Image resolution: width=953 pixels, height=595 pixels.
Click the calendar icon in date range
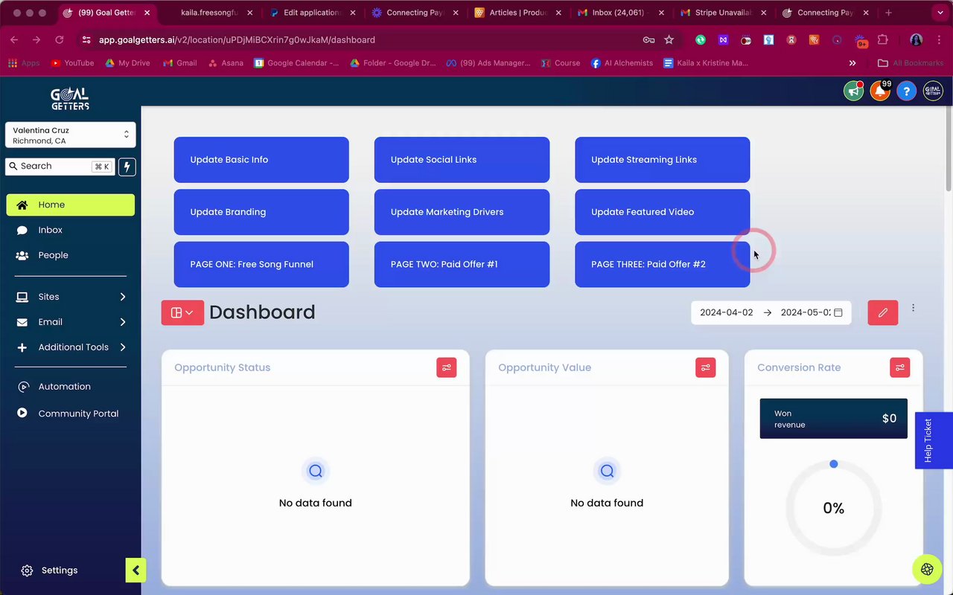[838, 312]
